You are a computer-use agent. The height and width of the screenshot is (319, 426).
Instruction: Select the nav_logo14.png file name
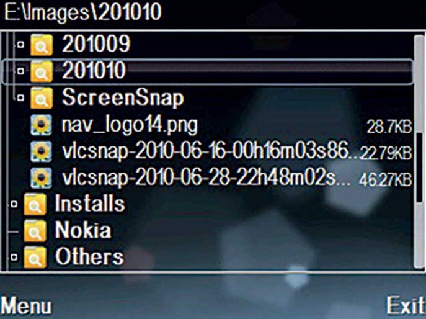click(130, 126)
